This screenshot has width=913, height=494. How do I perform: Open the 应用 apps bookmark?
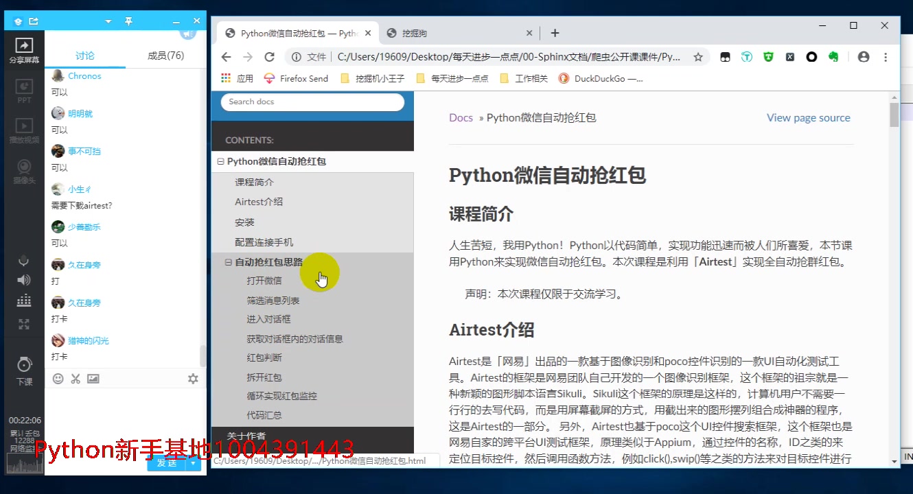(237, 78)
